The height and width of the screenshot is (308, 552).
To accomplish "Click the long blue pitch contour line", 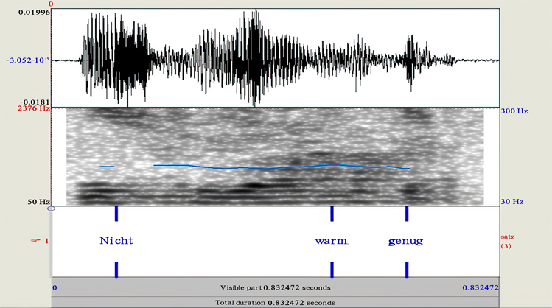I will (280, 167).
